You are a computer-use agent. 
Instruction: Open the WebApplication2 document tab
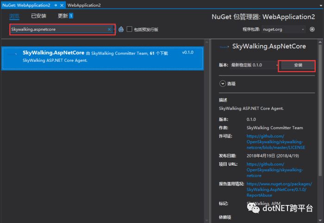tap(84, 6)
